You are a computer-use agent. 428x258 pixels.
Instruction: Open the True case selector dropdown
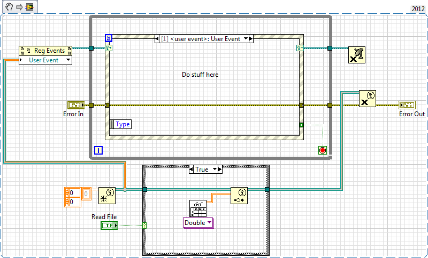pos(205,169)
